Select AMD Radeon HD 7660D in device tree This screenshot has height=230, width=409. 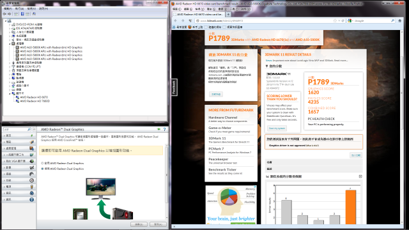35,101
